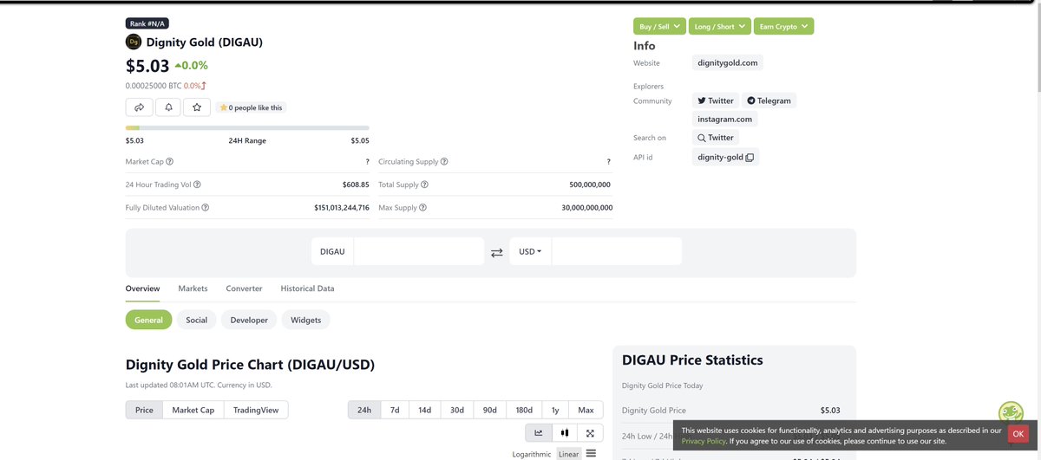Image resolution: width=1041 pixels, height=460 pixels.
Task: Click the price alert bell icon
Action: (168, 107)
